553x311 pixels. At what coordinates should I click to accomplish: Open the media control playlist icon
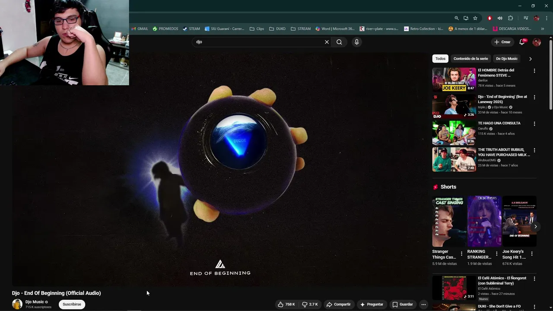pyautogui.click(x=526, y=18)
